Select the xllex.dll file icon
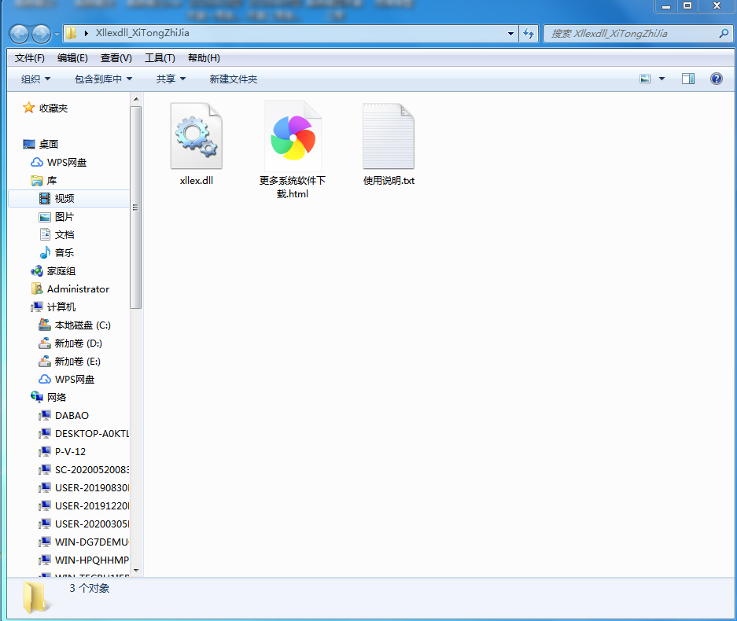 (x=197, y=136)
